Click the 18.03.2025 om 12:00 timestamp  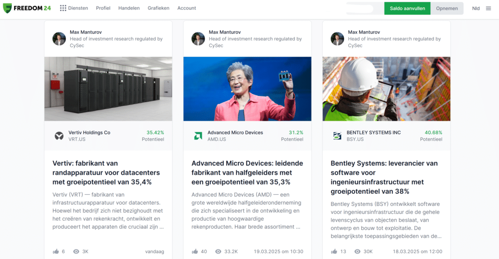418,251
